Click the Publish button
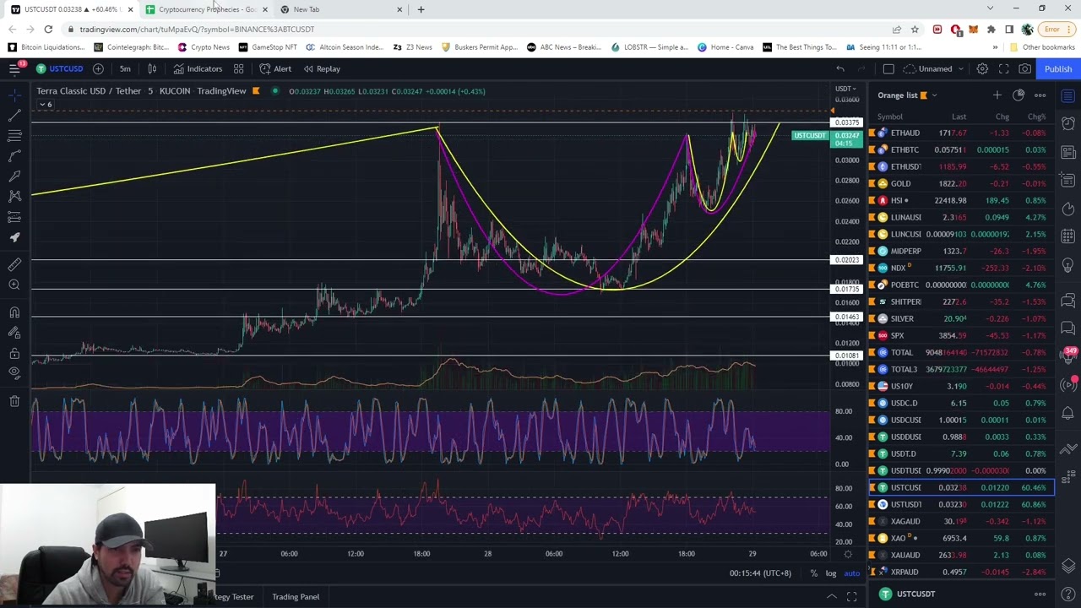1081x608 pixels. [1057, 68]
